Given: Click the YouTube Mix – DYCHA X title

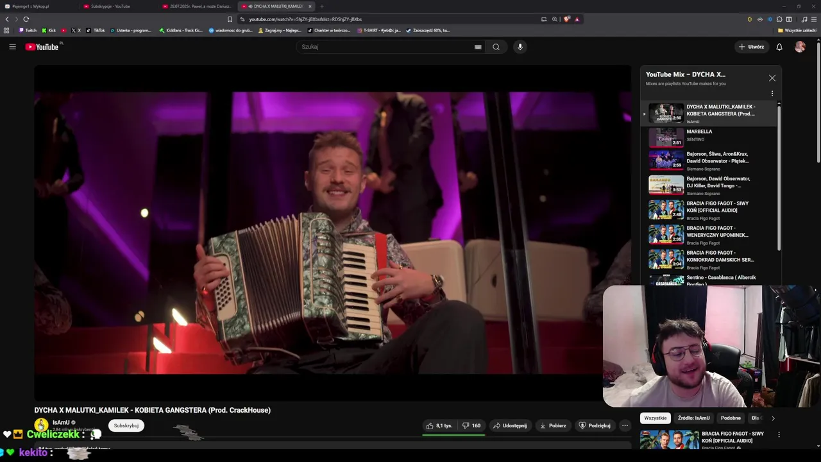Looking at the screenshot, I should pos(686,74).
